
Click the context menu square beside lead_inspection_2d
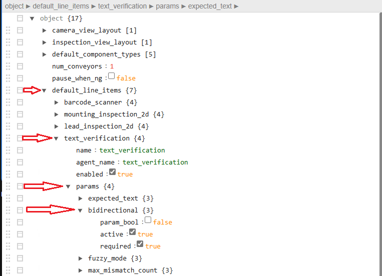click(20, 126)
